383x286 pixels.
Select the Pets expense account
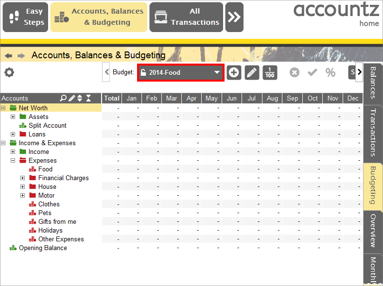(45, 213)
